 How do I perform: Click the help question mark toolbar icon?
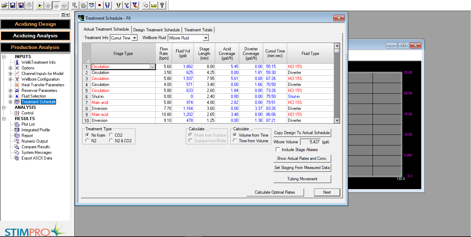point(162,5)
